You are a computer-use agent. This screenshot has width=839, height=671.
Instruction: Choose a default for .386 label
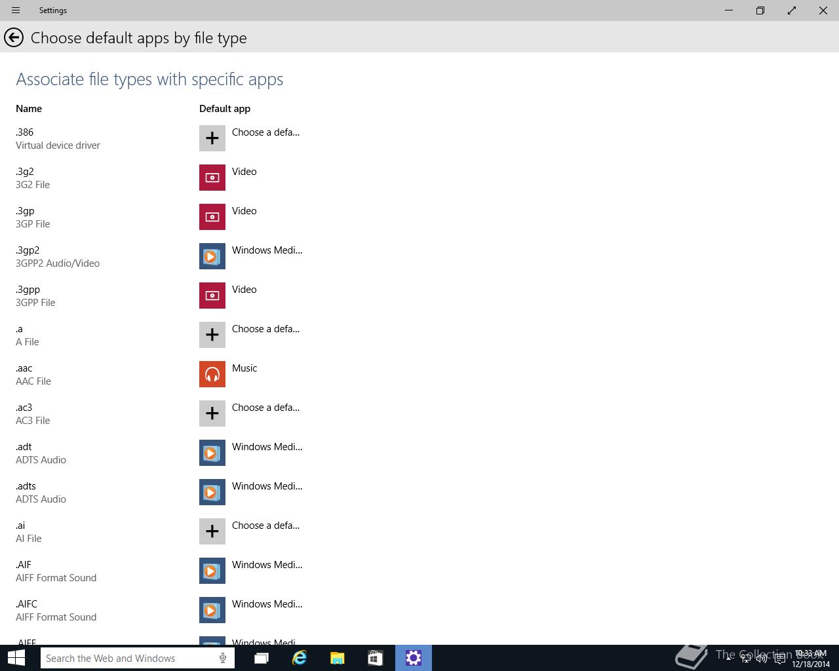click(x=265, y=132)
